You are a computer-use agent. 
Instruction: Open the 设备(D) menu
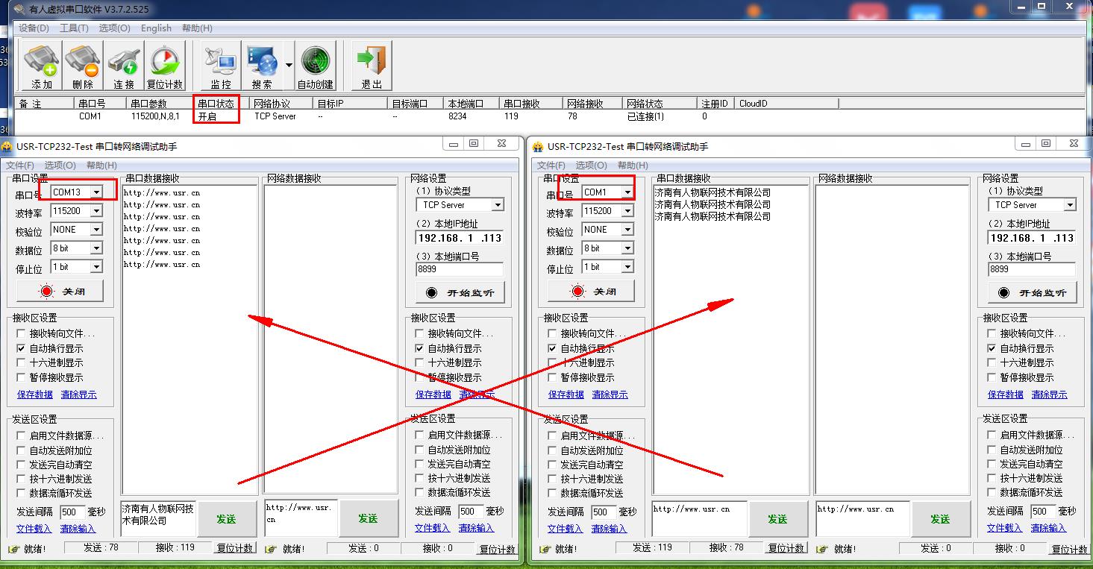click(x=34, y=28)
